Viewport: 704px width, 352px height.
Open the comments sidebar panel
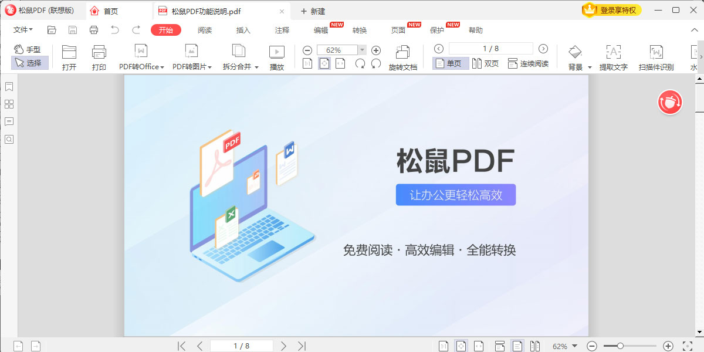pyautogui.click(x=9, y=122)
